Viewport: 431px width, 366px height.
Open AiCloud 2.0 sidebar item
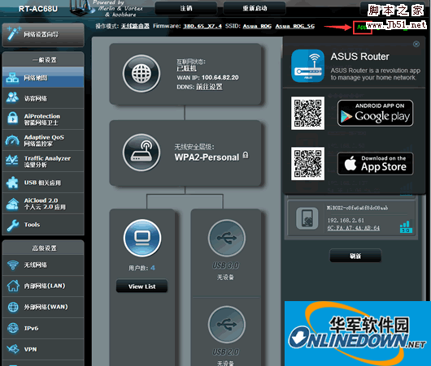pos(43,204)
